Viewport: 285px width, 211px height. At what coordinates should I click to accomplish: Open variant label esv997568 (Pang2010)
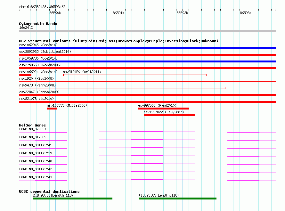pos(157,105)
